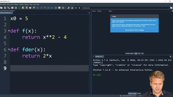This screenshot has height=97, width=173.
Task: Toggle the Help pane lock icon
Action: click(x=172, y=11)
